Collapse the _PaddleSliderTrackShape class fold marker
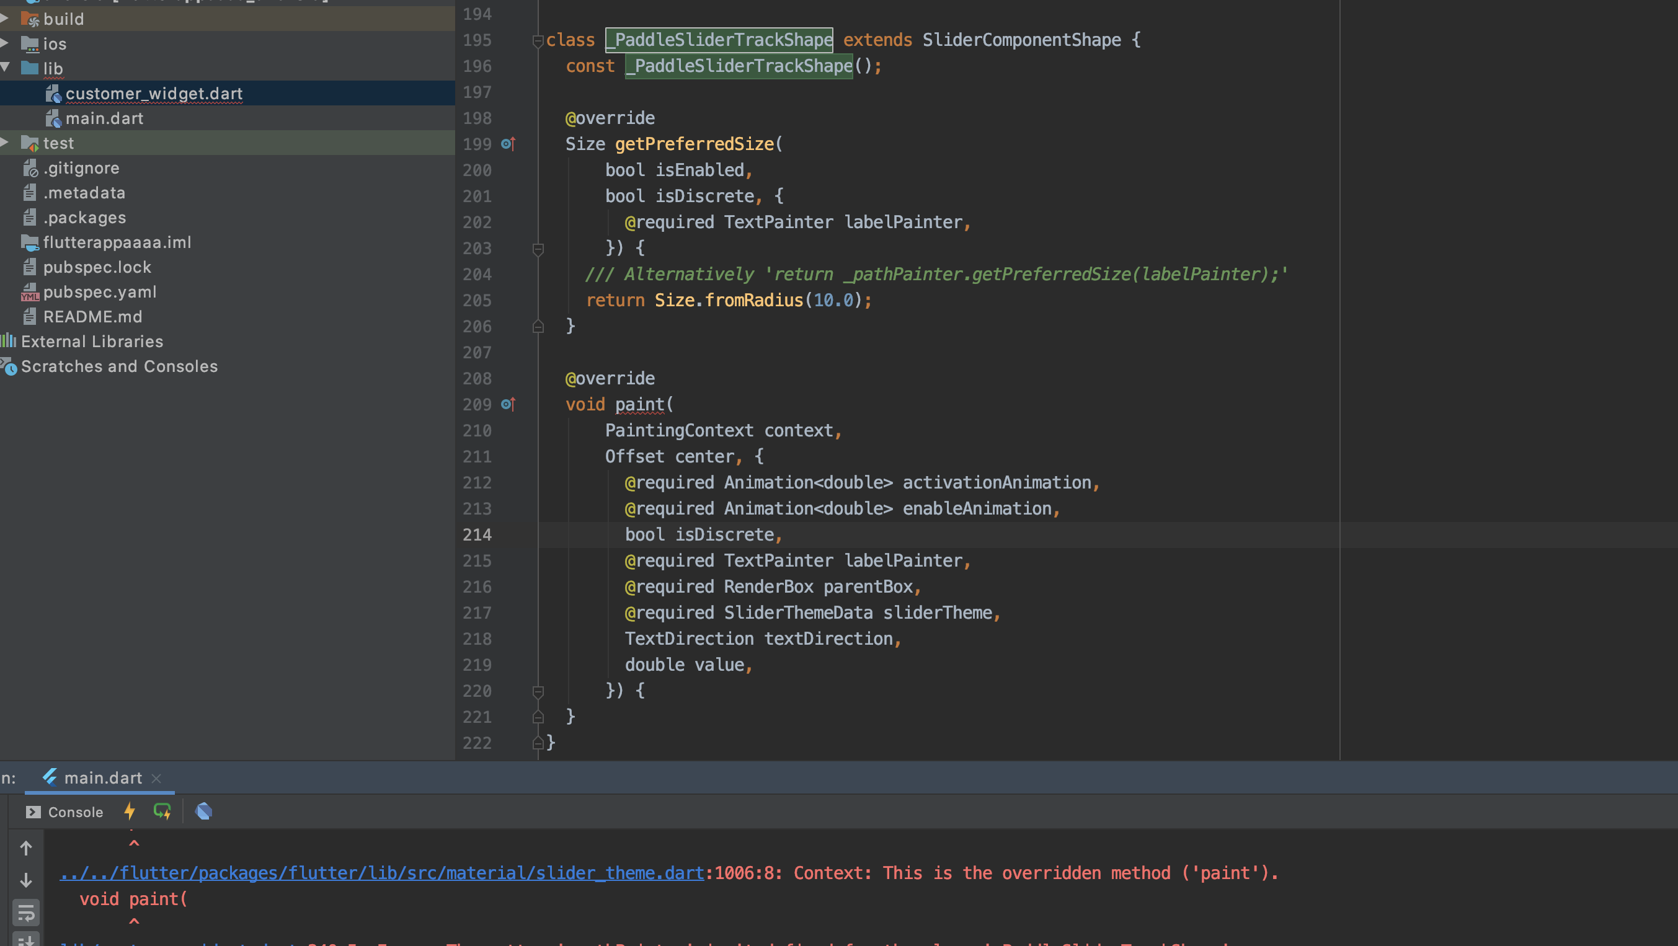The width and height of the screenshot is (1678, 946). click(538, 40)
